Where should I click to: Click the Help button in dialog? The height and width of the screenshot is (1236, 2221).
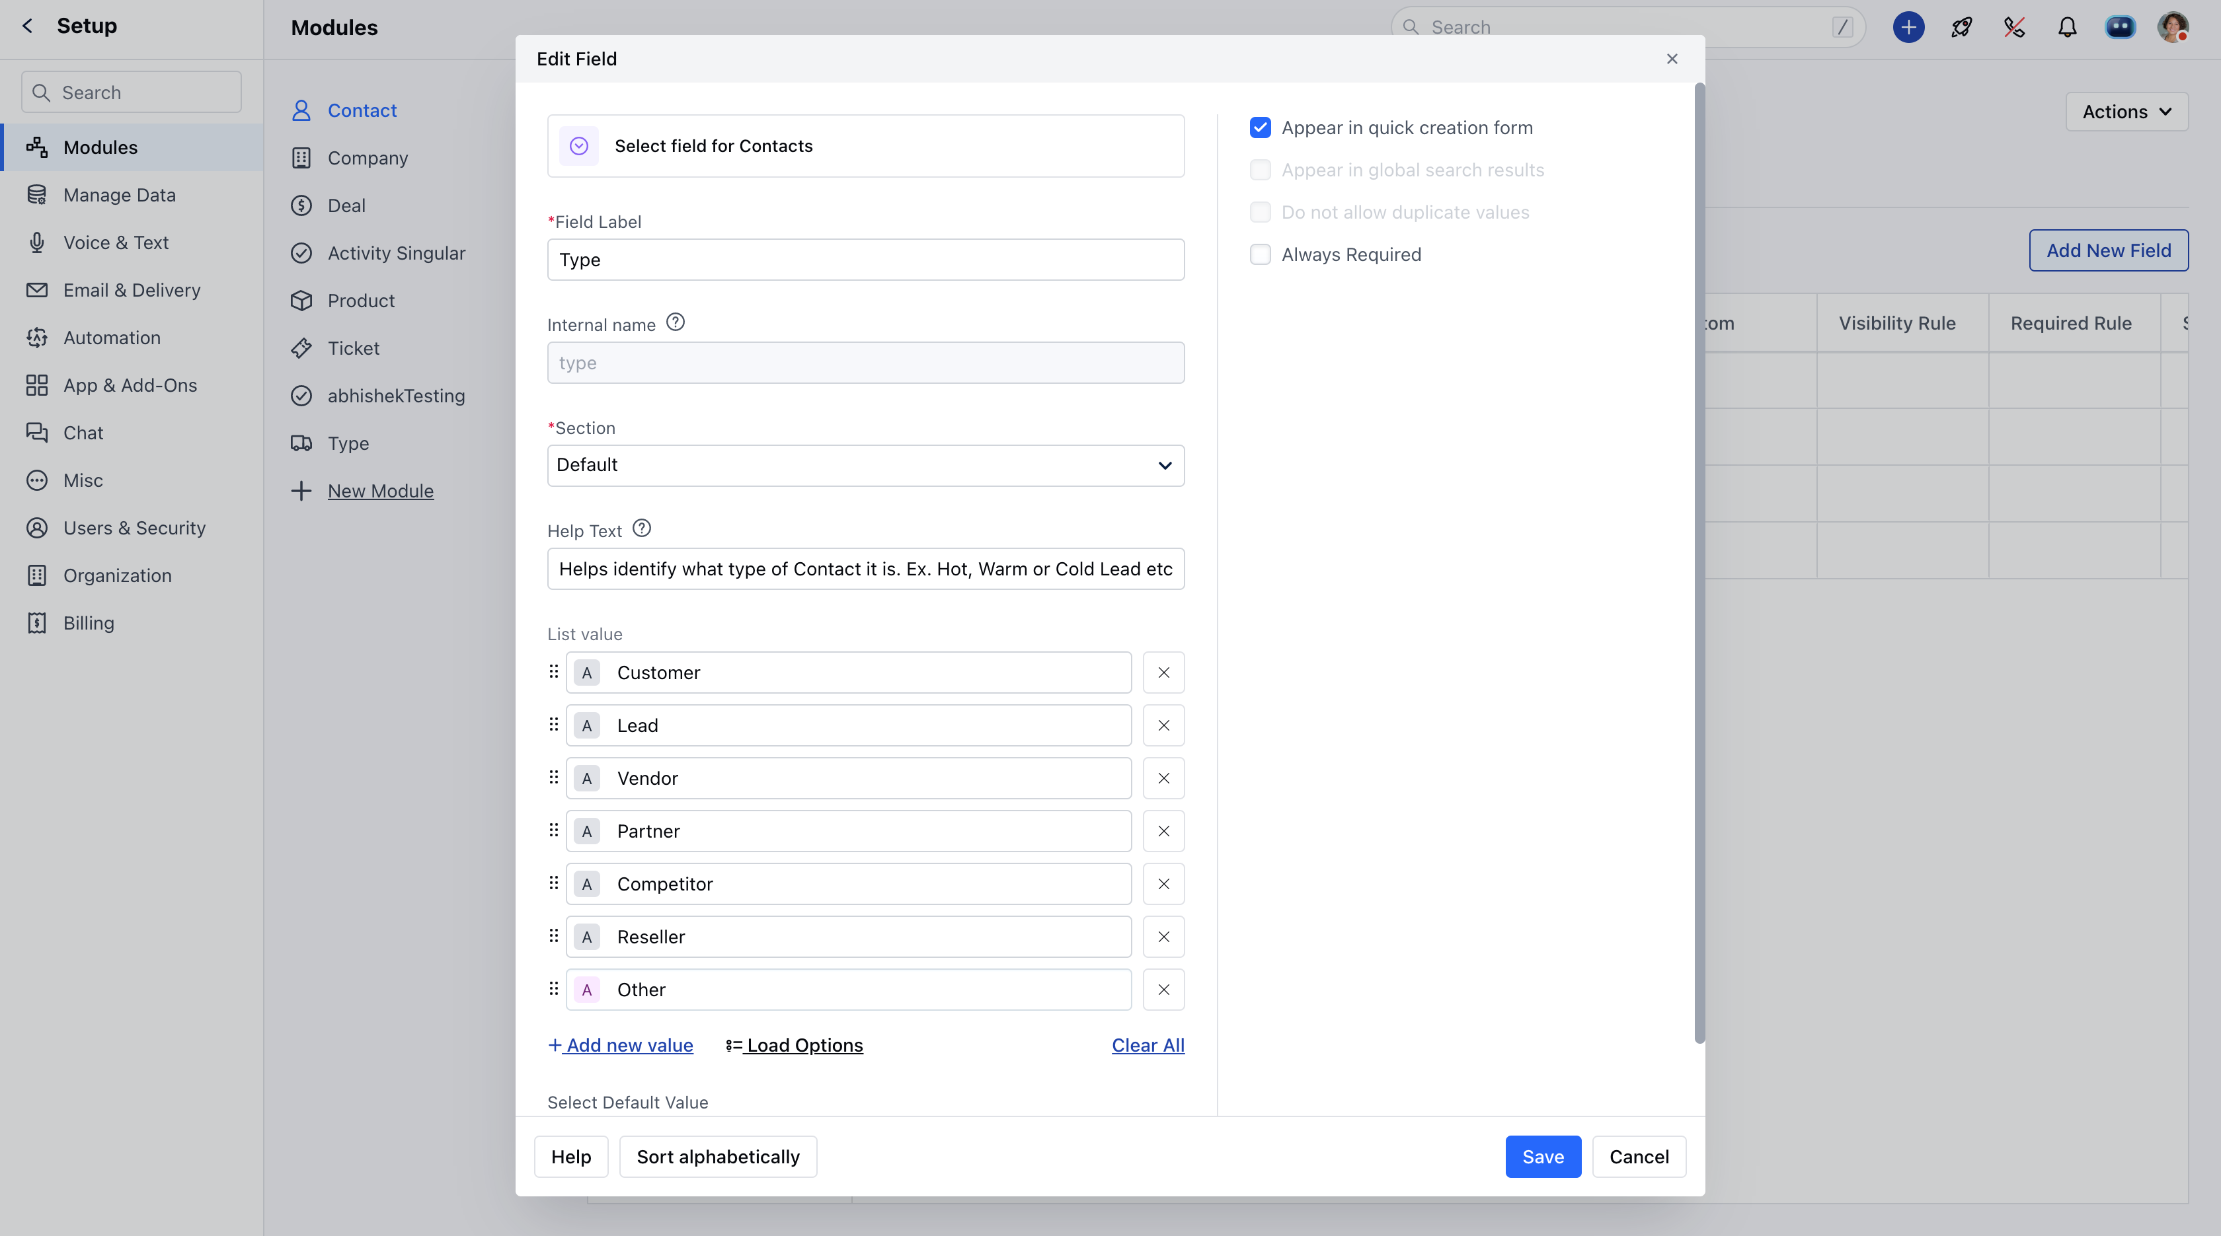click(x=570, y=1157)
